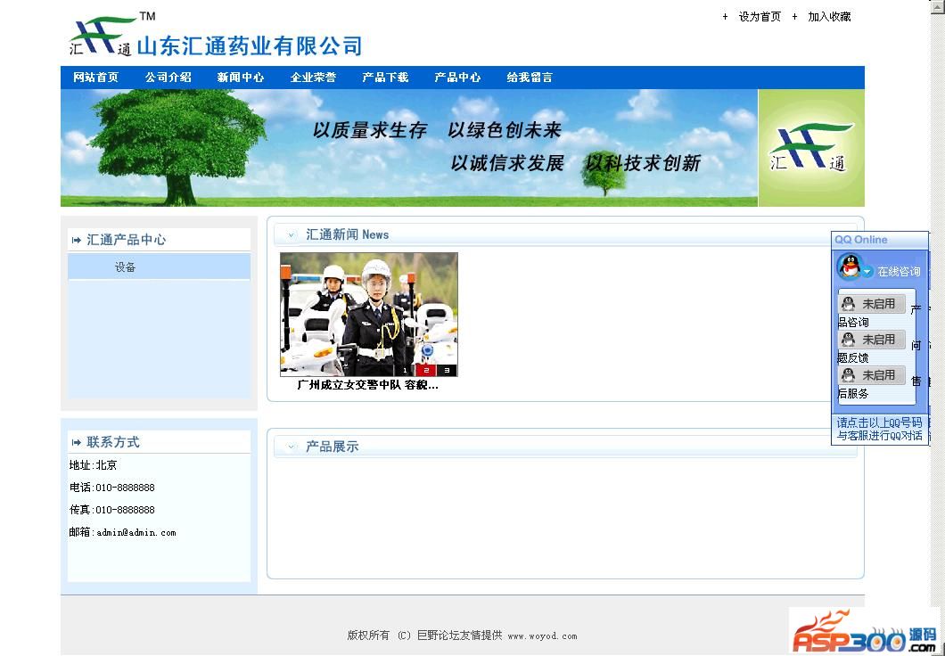Click the ASP300 source code logo
The image size is (945, 656).
tap(864, 631)
